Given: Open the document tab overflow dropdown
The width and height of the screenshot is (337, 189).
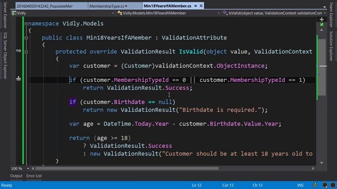Looking at the screenshot, I should pos(324,7).
